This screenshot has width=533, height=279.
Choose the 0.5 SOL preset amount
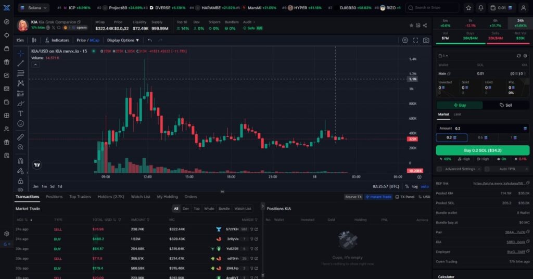(483, 137)
